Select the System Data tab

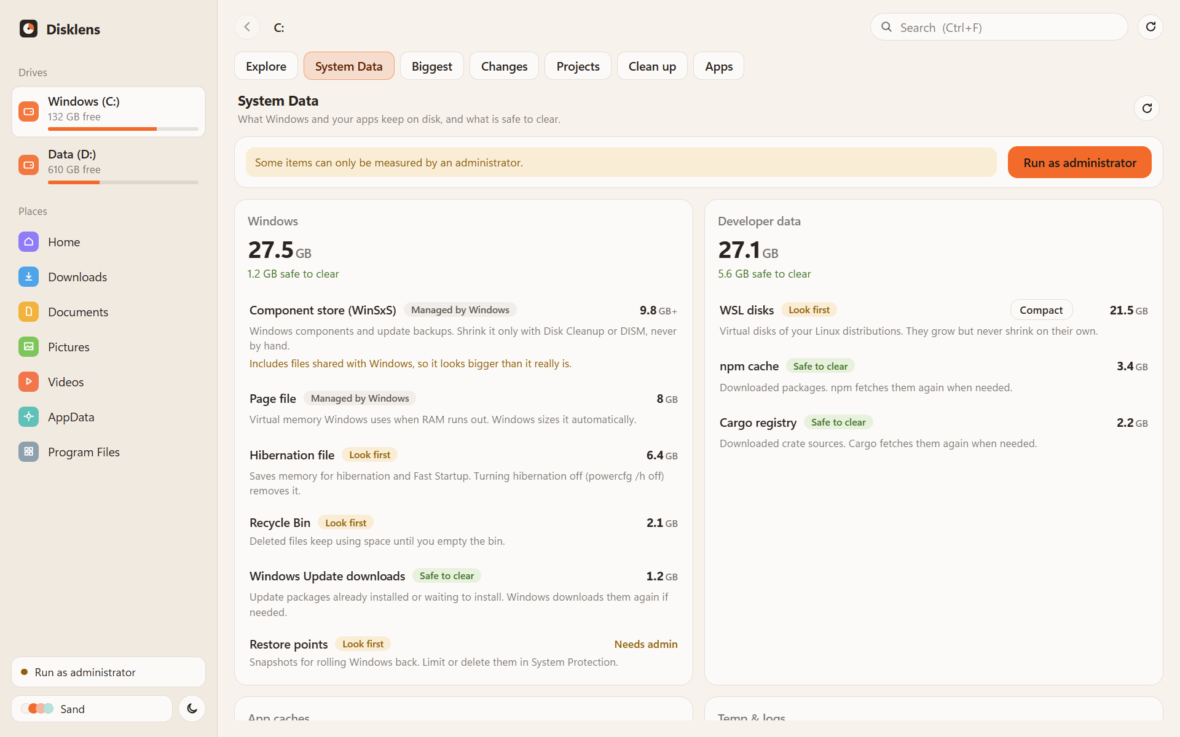[x=348, y=66]
